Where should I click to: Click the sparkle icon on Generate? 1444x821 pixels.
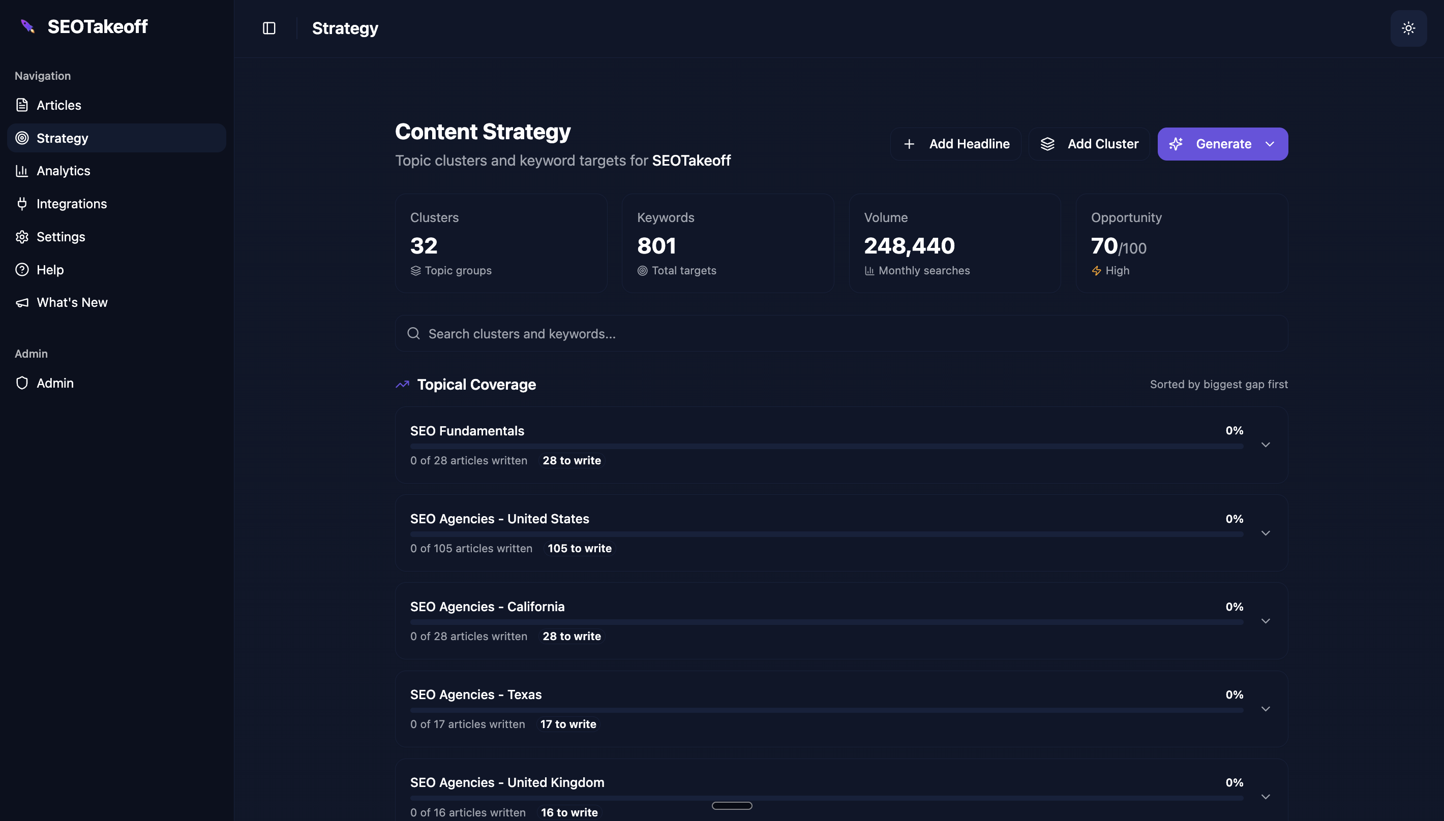click(1176, 144)
